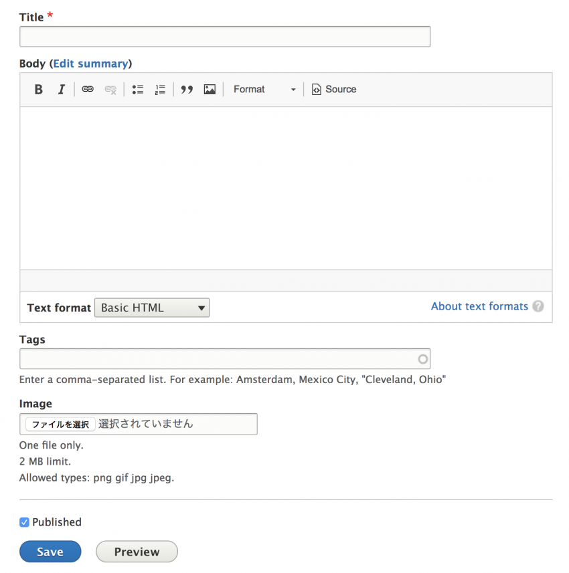Toggle italic formatting in the editor toolbar
Image resolution: width=569 pixels, height=573 pixels.
61,90
